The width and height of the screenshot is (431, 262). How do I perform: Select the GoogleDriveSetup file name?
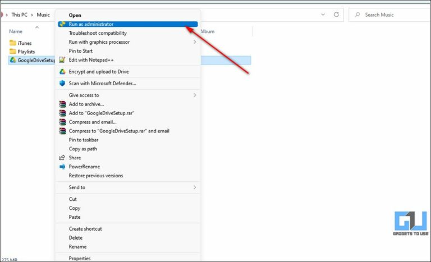(x=36, y=60)
